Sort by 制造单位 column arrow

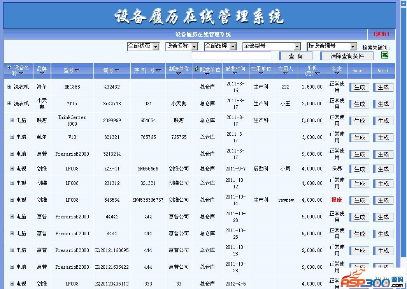179,74
